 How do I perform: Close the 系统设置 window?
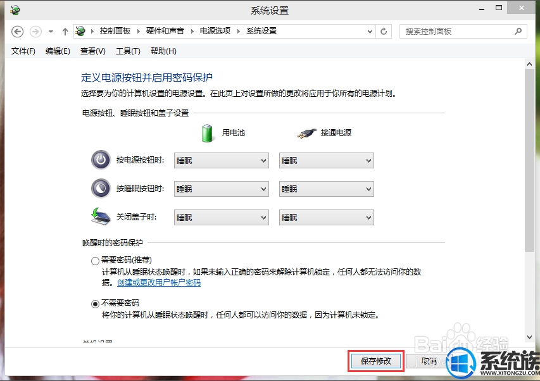522,8
